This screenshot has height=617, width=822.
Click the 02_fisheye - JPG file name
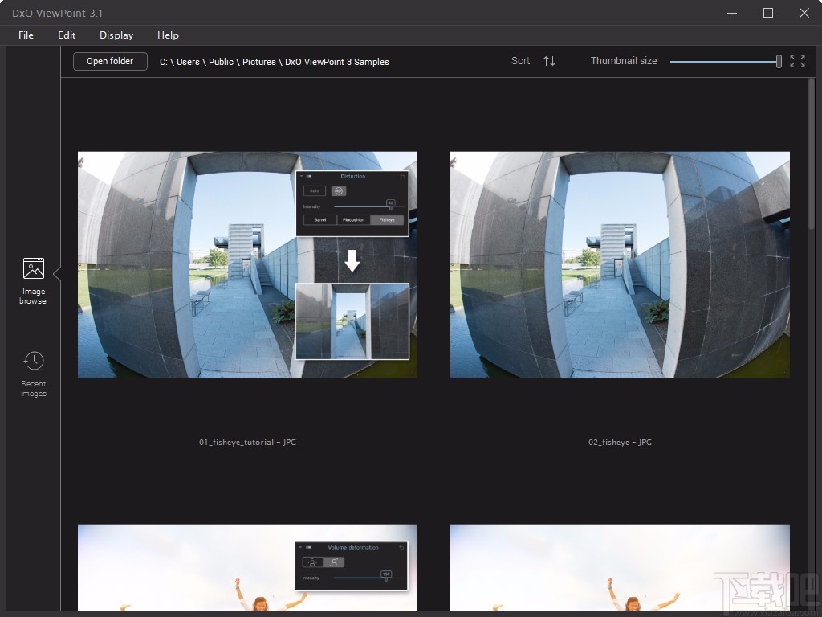click(x=620, y=443)
